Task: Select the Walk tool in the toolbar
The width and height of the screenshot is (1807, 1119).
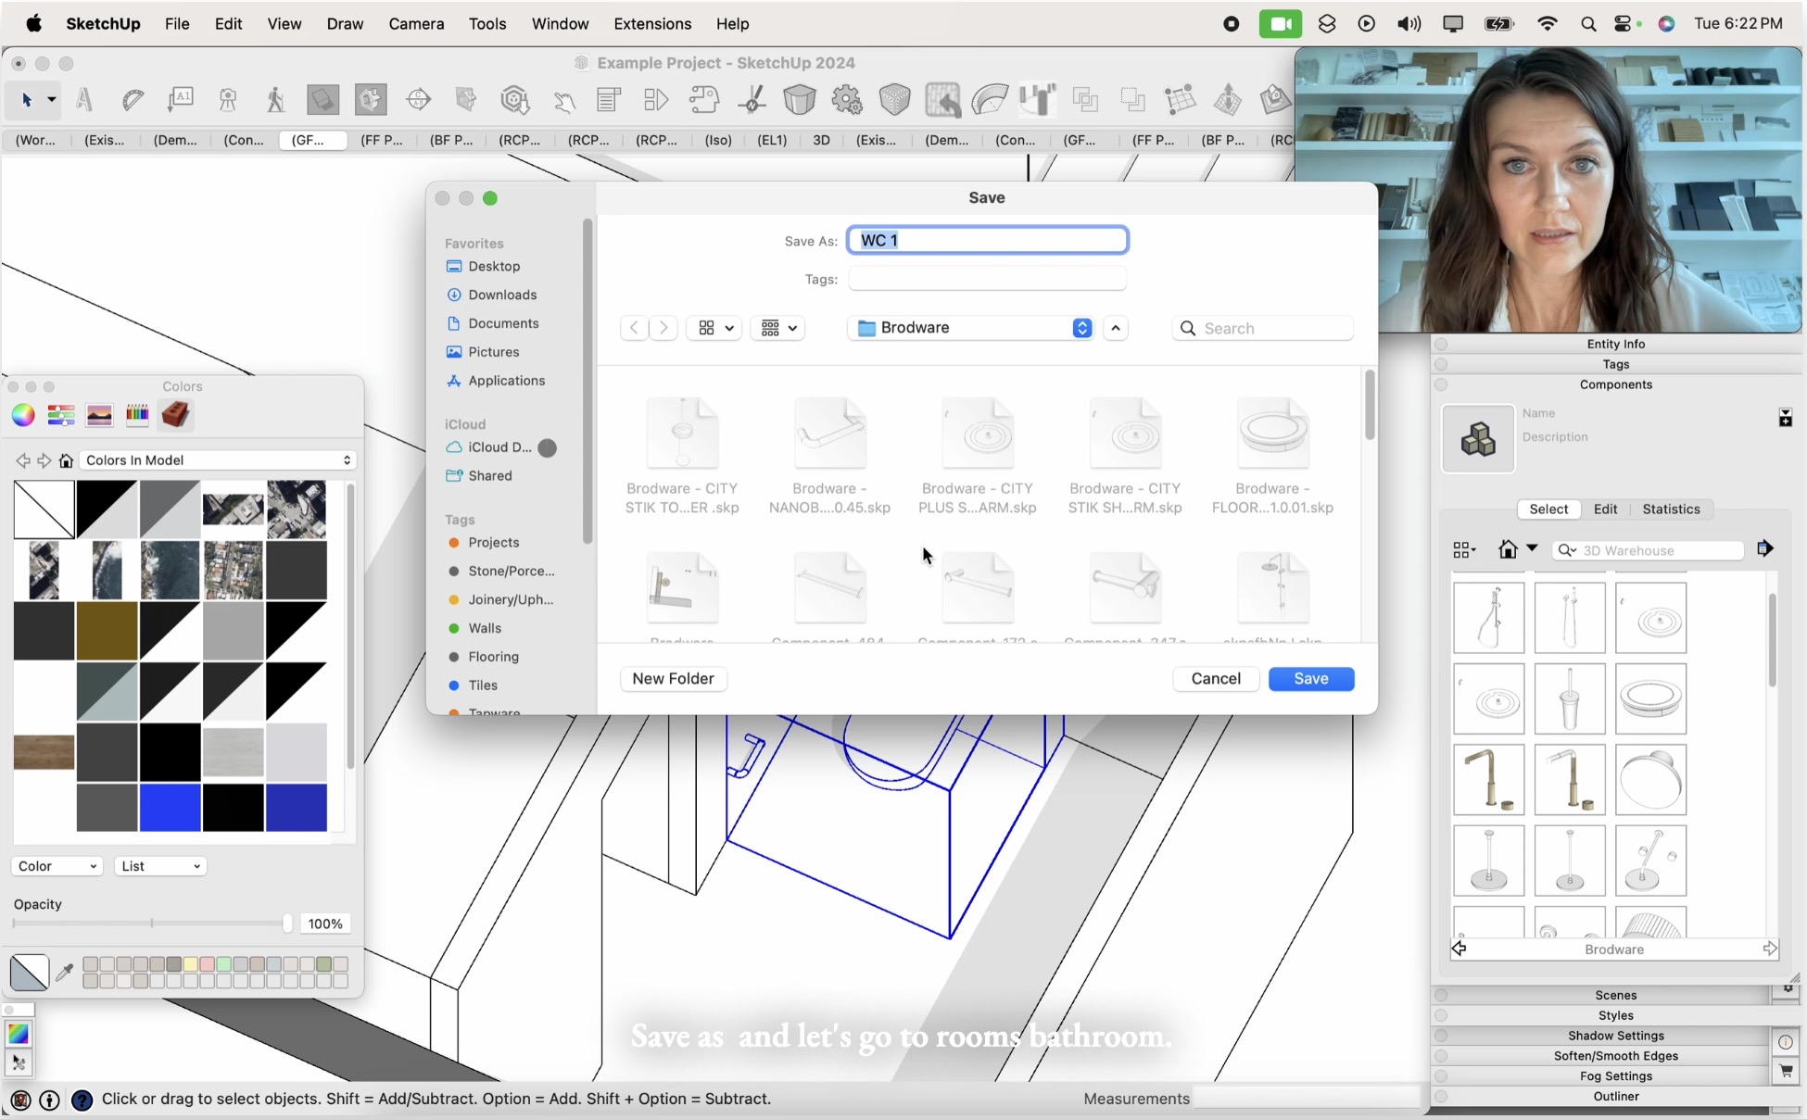Action: click(275, 100)
